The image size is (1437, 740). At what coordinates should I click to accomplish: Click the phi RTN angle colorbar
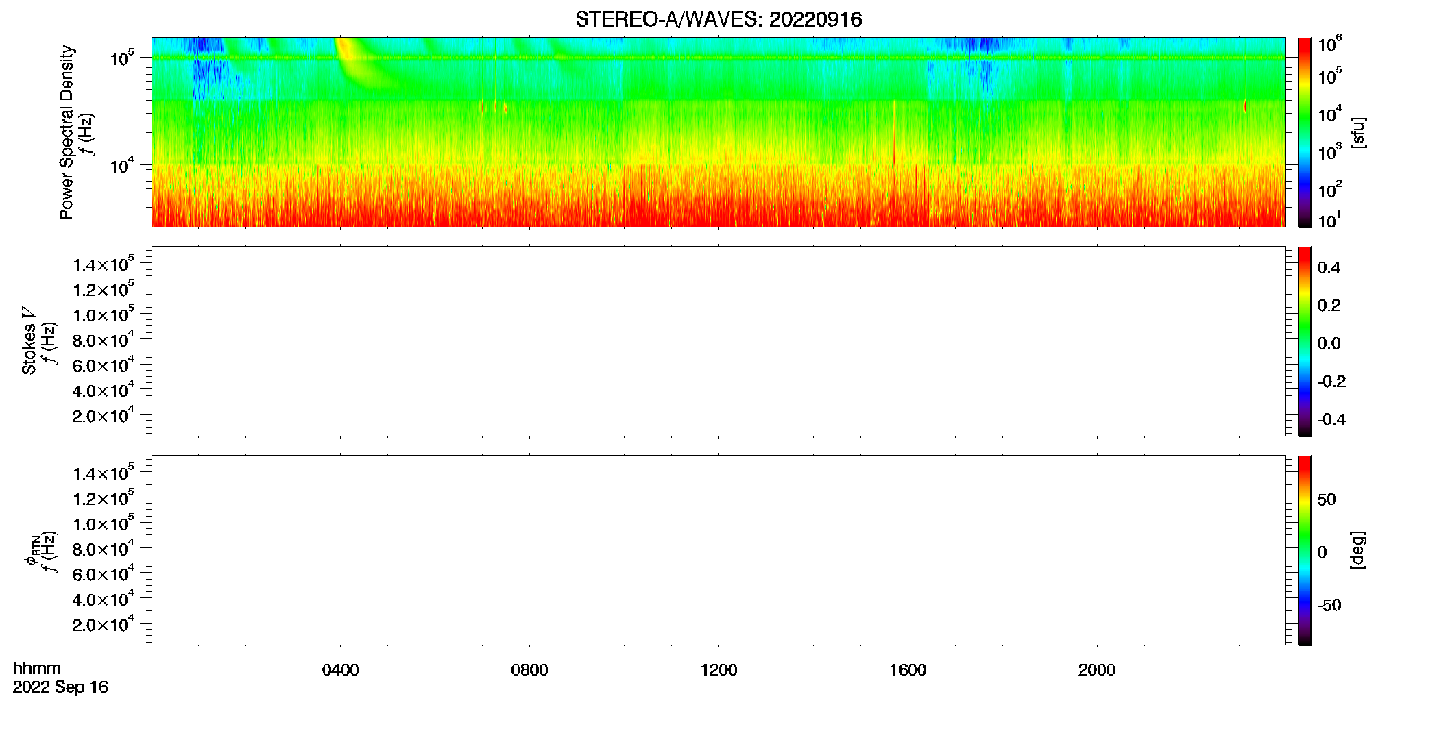tap(1304, 550)
